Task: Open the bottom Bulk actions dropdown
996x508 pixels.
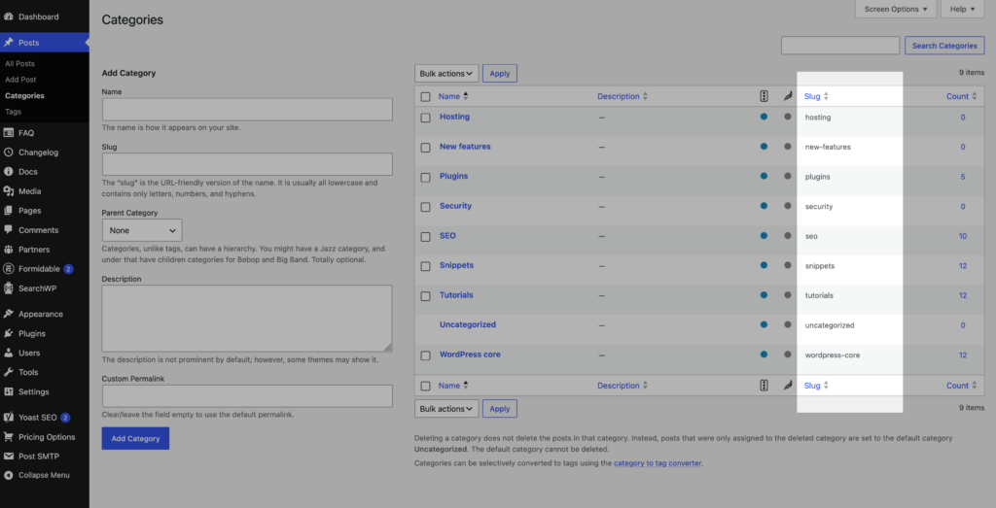Action: point(446,408)
